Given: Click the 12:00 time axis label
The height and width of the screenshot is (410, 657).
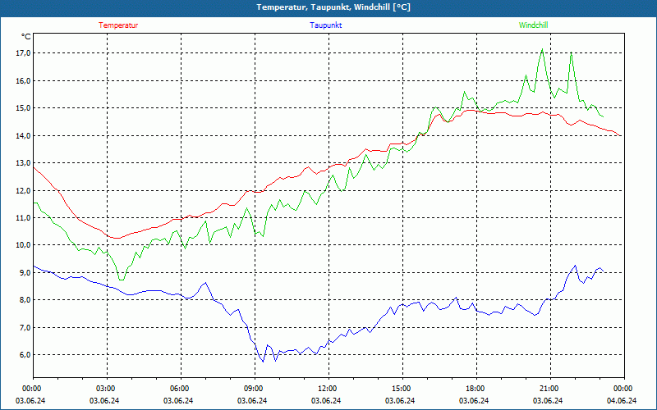Looking at the screenshot, I should 327,389.
